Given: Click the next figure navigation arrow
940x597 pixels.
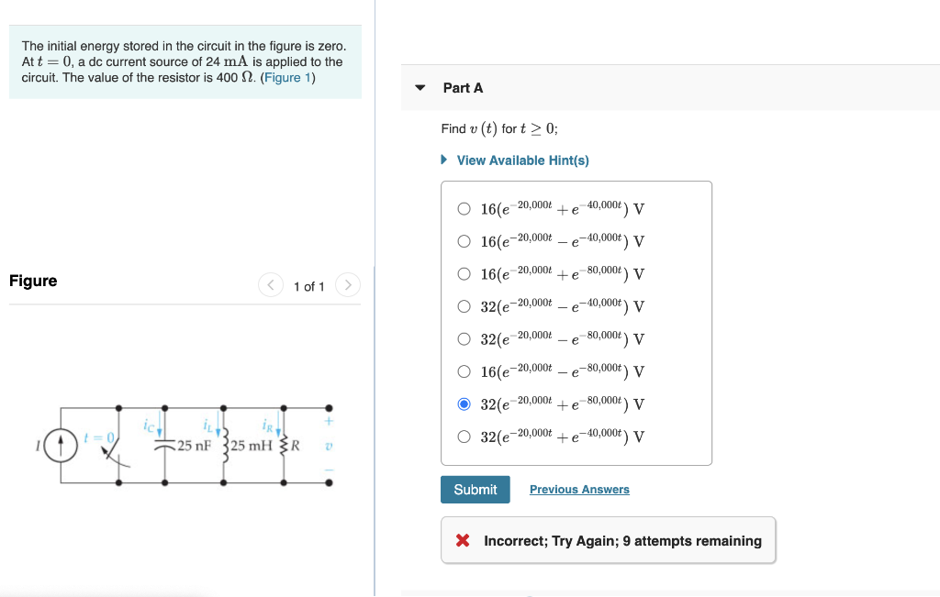Looking at the screenshot, I should [347, 285].
